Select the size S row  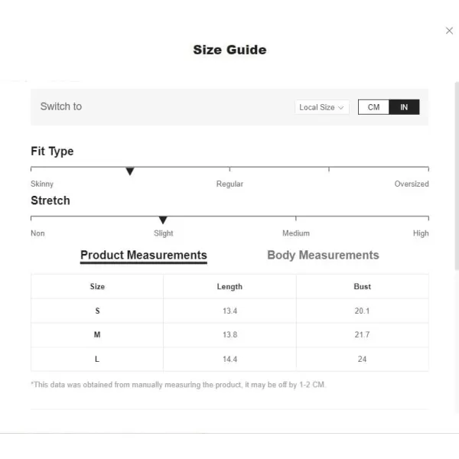point(229,311)
